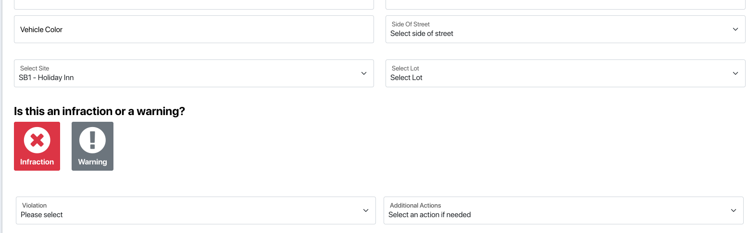Click the 'Select an action if needed' text
The height and width of the screenshot is (233, 748).
429,215
